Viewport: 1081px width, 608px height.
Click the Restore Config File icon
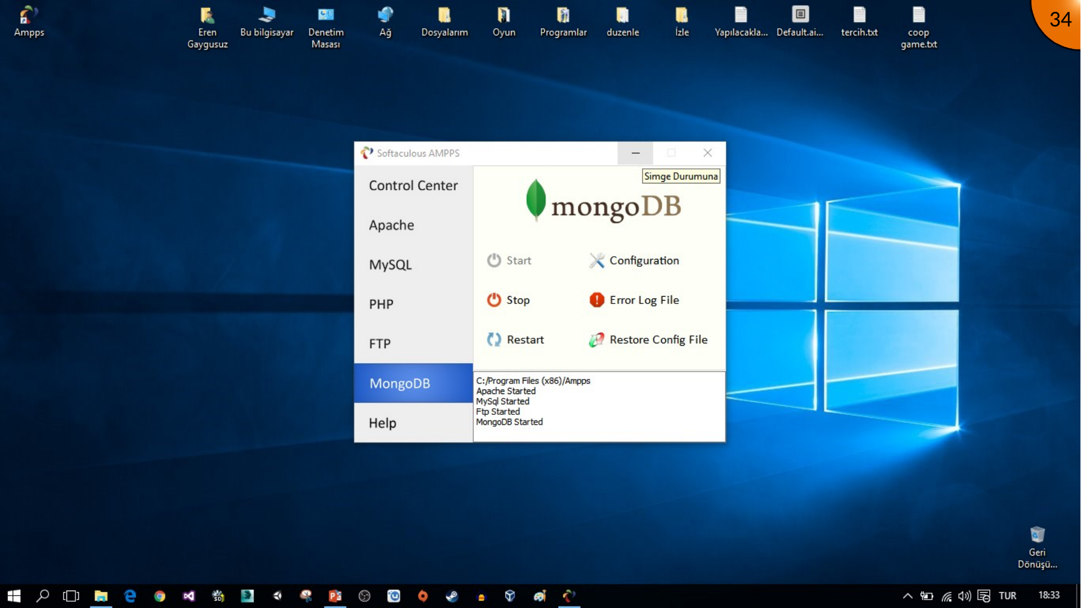(596, 339)
